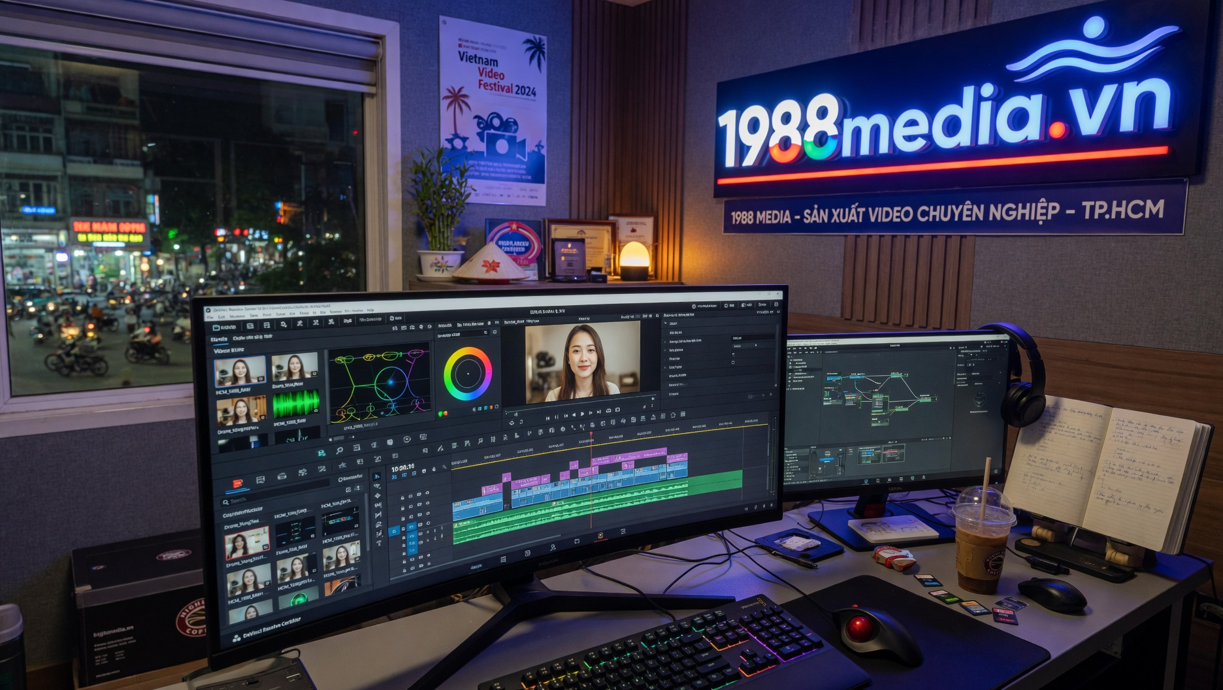Screen dimensions: 1223x690
Task: Click the green and red dots below color wheel
Action: (x=443, y=414)
